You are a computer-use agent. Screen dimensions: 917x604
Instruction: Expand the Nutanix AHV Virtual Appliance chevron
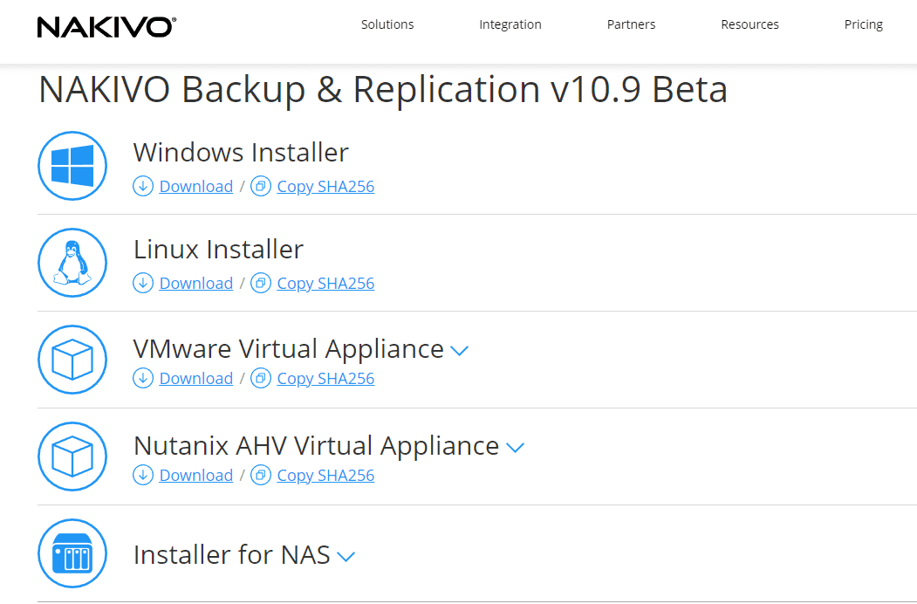[x=515, y=448]
